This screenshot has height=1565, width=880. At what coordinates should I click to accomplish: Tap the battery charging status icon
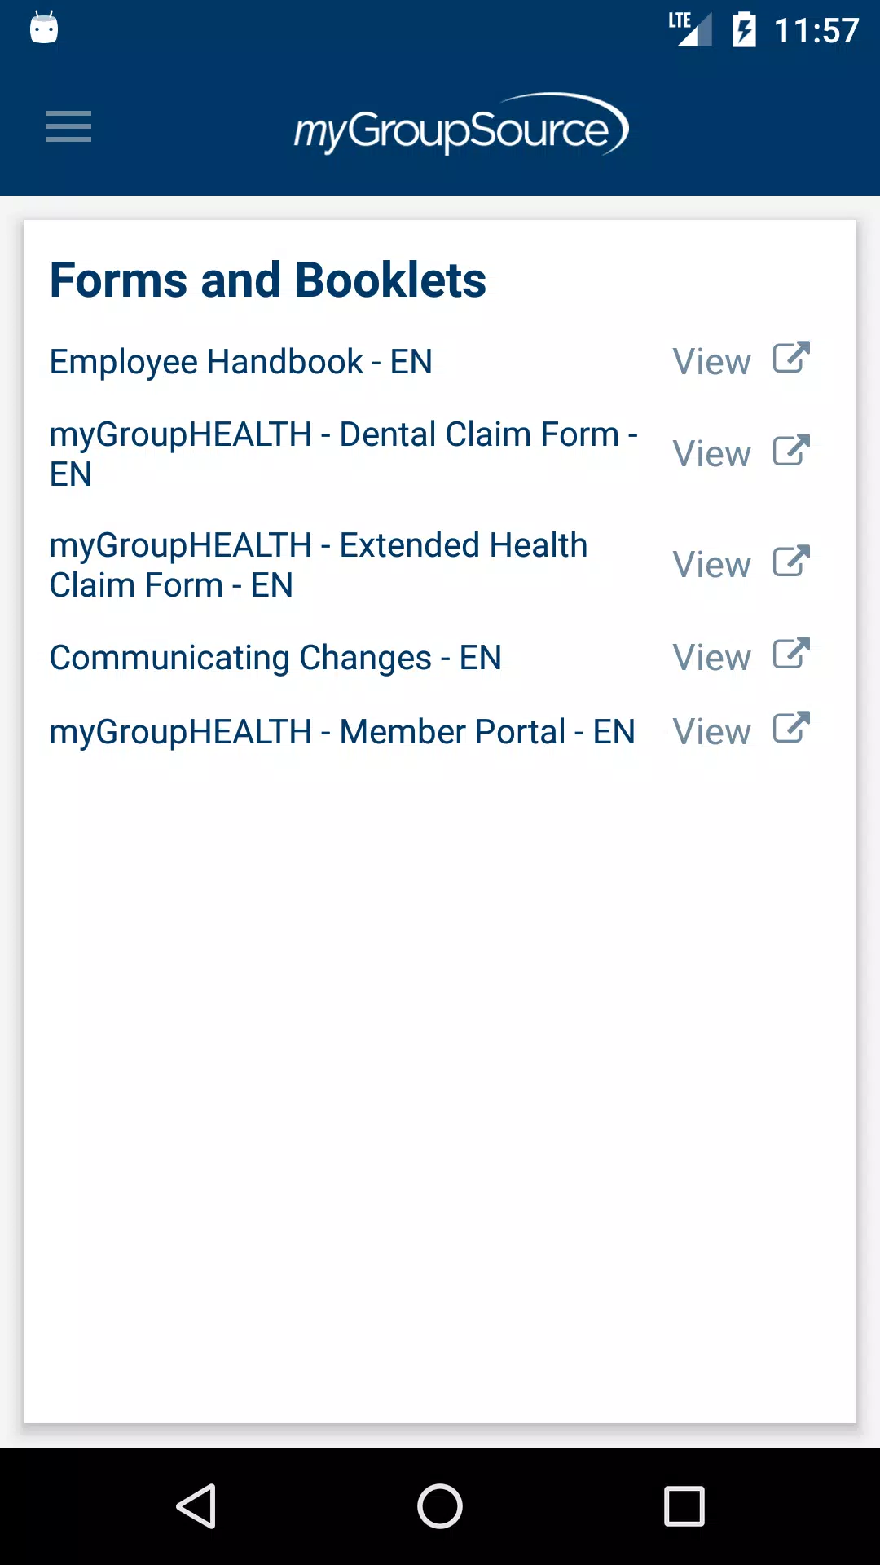pos(744,30)
